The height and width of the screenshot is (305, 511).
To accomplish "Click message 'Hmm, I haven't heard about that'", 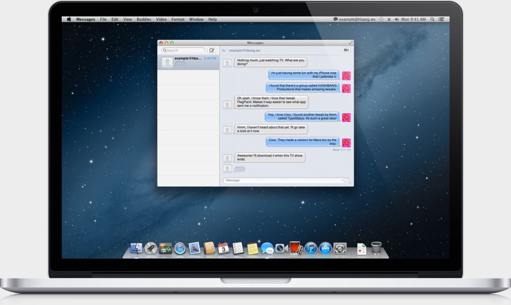I will click(271, 129).
